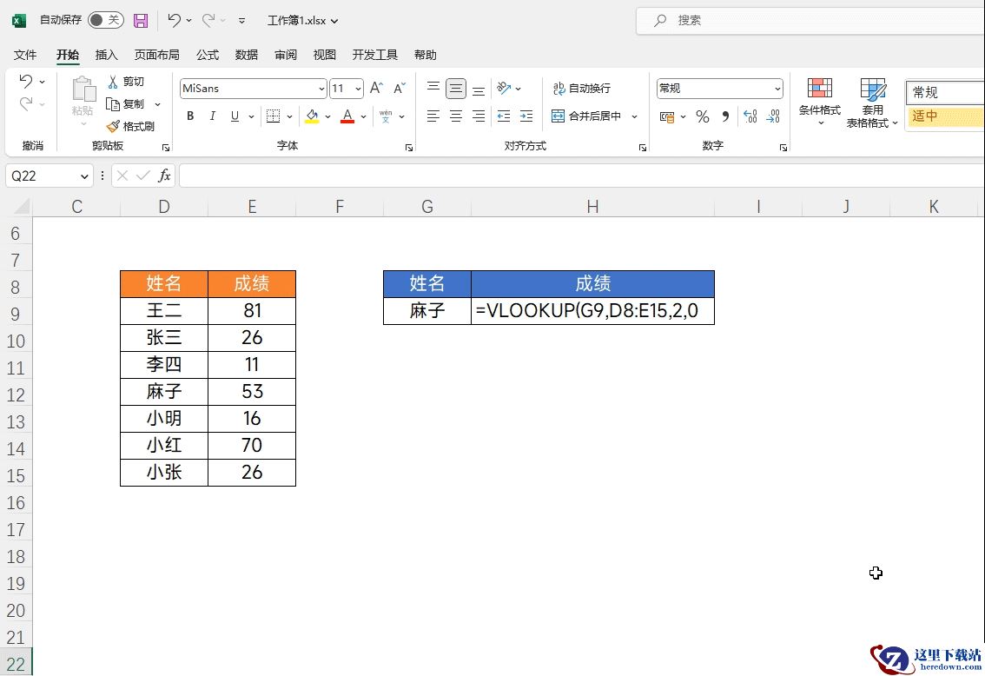This screenshot has width=985, height=676.
Task: Switch to the 页面布局 tab
Action: [156, 55]
